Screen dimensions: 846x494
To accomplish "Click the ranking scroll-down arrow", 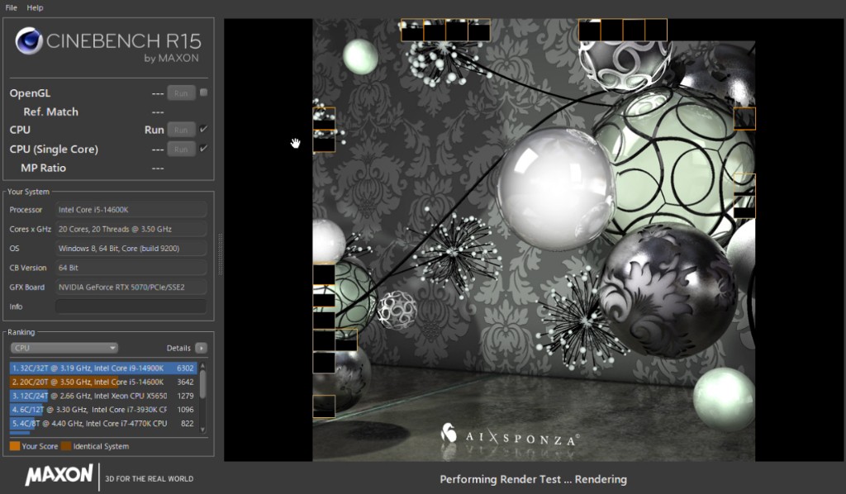I will [x=203, y=430].
